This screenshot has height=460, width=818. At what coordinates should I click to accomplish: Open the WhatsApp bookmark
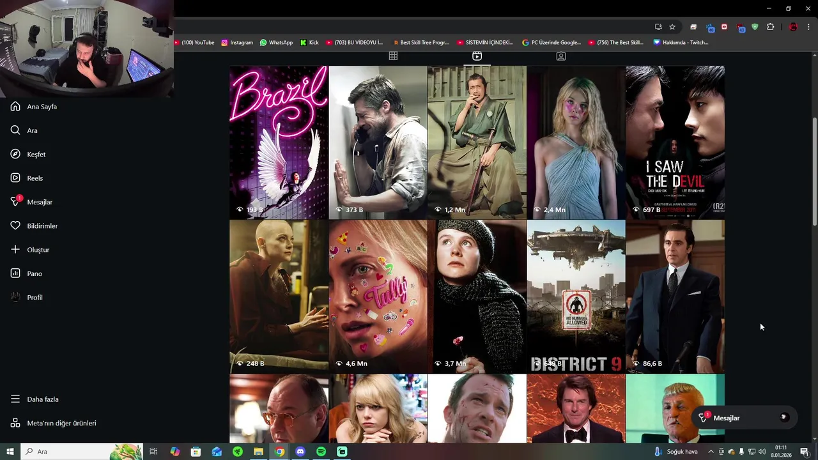276,43
